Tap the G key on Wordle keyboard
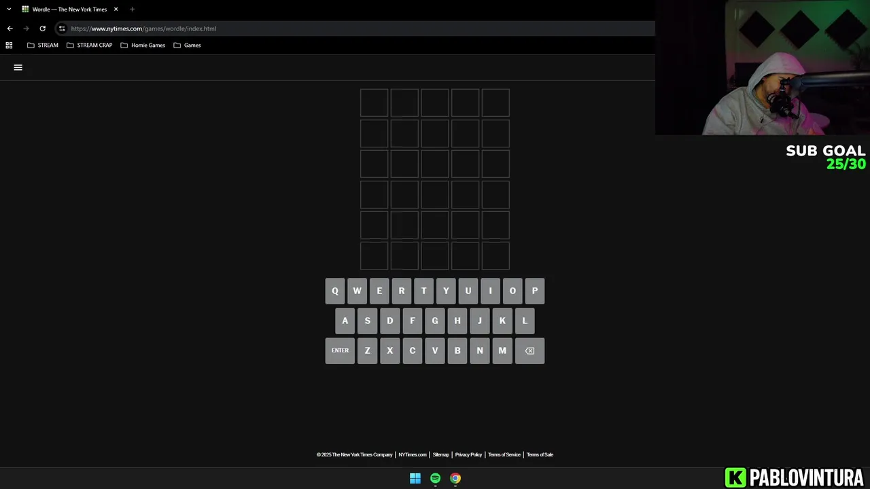Screen dimensions: 870x489 click(435, 321)
